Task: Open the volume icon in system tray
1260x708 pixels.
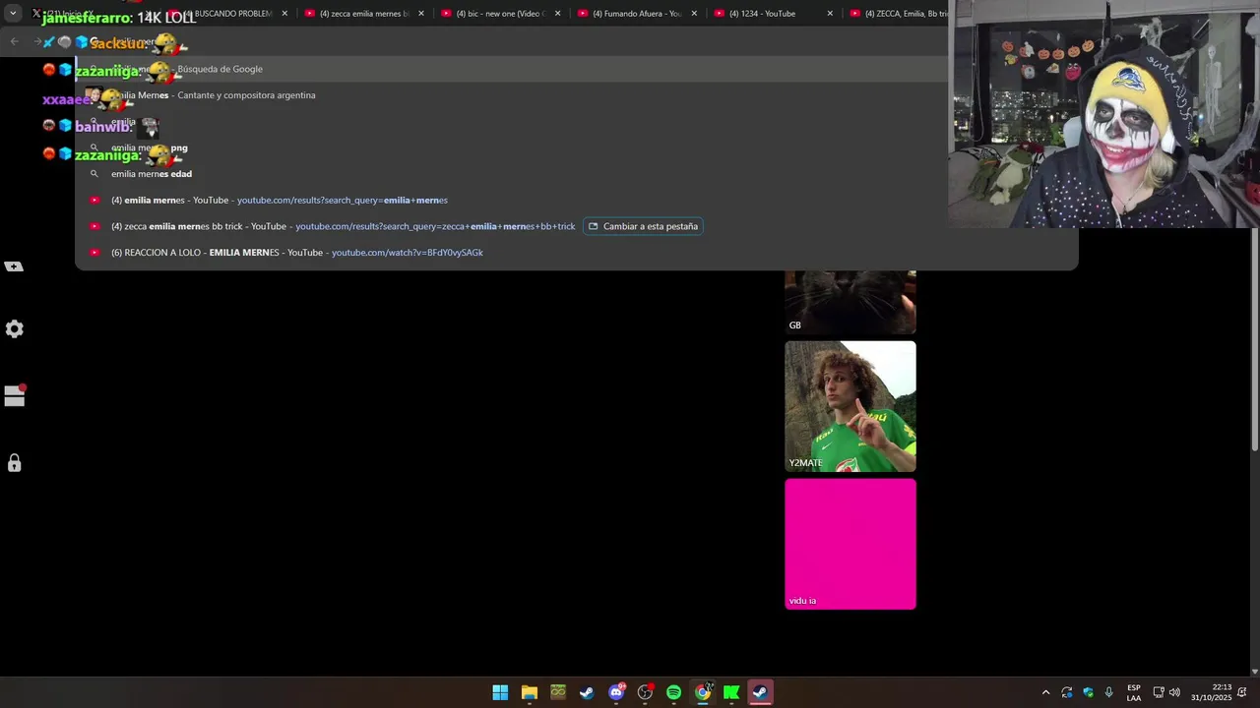Action: point(1174,692)
